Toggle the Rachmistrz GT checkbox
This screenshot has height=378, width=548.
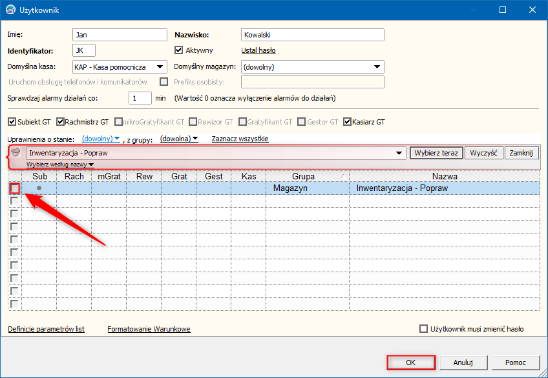click(60, 122)
